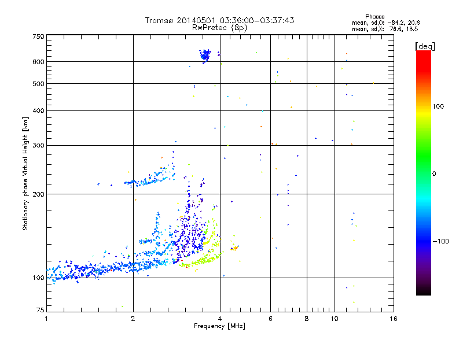Click the x-axis tick label '8'
The height and width of the screenshot is (347, 463).
(x=307, y=319)
